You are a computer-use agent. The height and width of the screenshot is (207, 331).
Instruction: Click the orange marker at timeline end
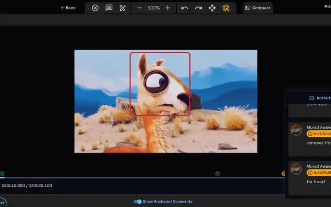[x=283, y=174]
